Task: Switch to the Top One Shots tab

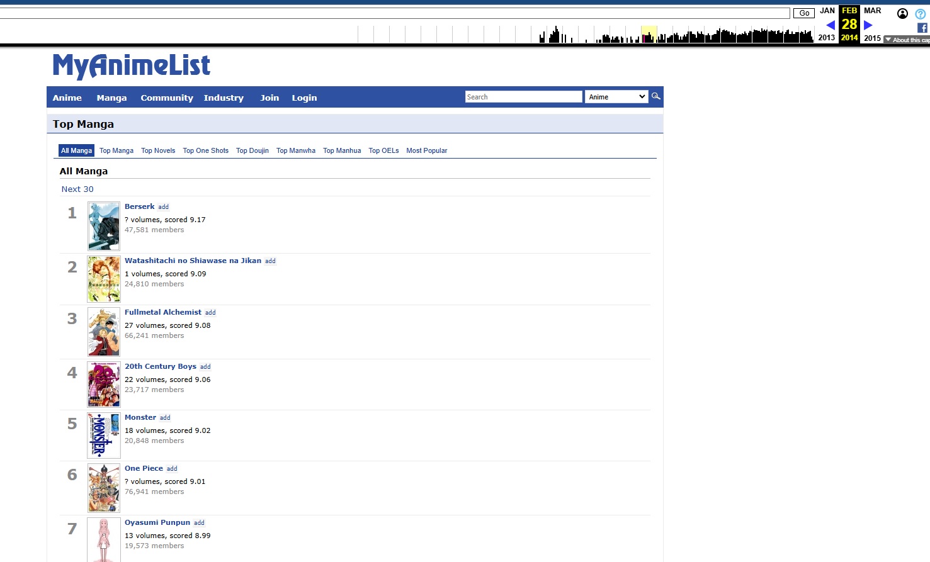Action: 206,150
